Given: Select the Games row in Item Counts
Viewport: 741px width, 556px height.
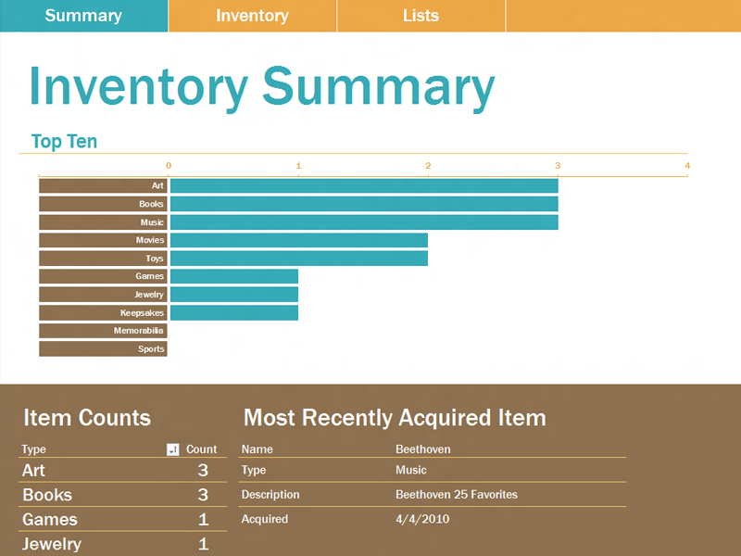Looking at the screenshot, I should (122, 519).
